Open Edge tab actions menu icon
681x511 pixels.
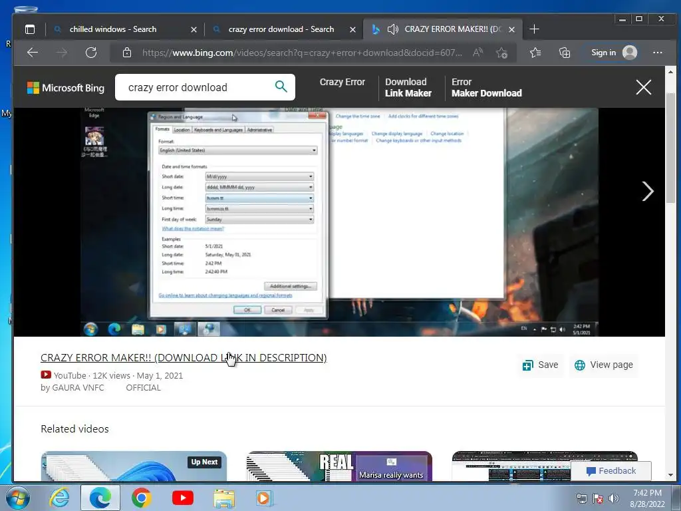(x=30, y=29)
